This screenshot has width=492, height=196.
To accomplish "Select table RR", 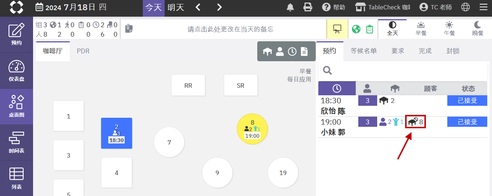I will [x=188, y=86].
